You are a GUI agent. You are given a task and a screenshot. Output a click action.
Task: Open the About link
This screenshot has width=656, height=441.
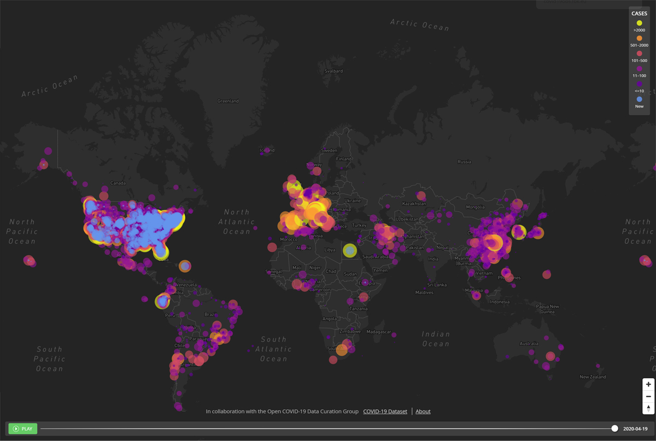[x=423, y=411]
